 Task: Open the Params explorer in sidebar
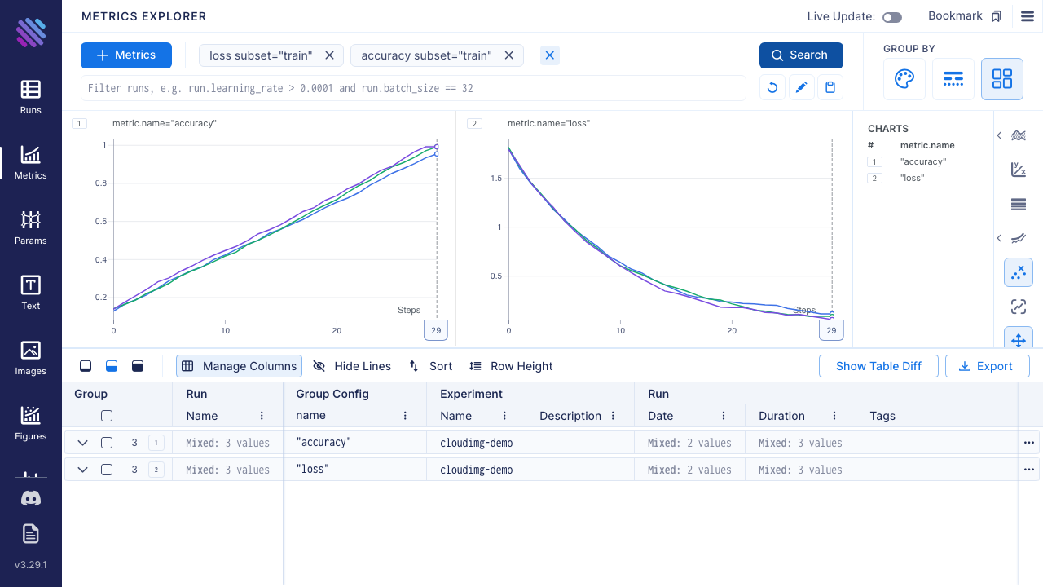click(31, 227)
